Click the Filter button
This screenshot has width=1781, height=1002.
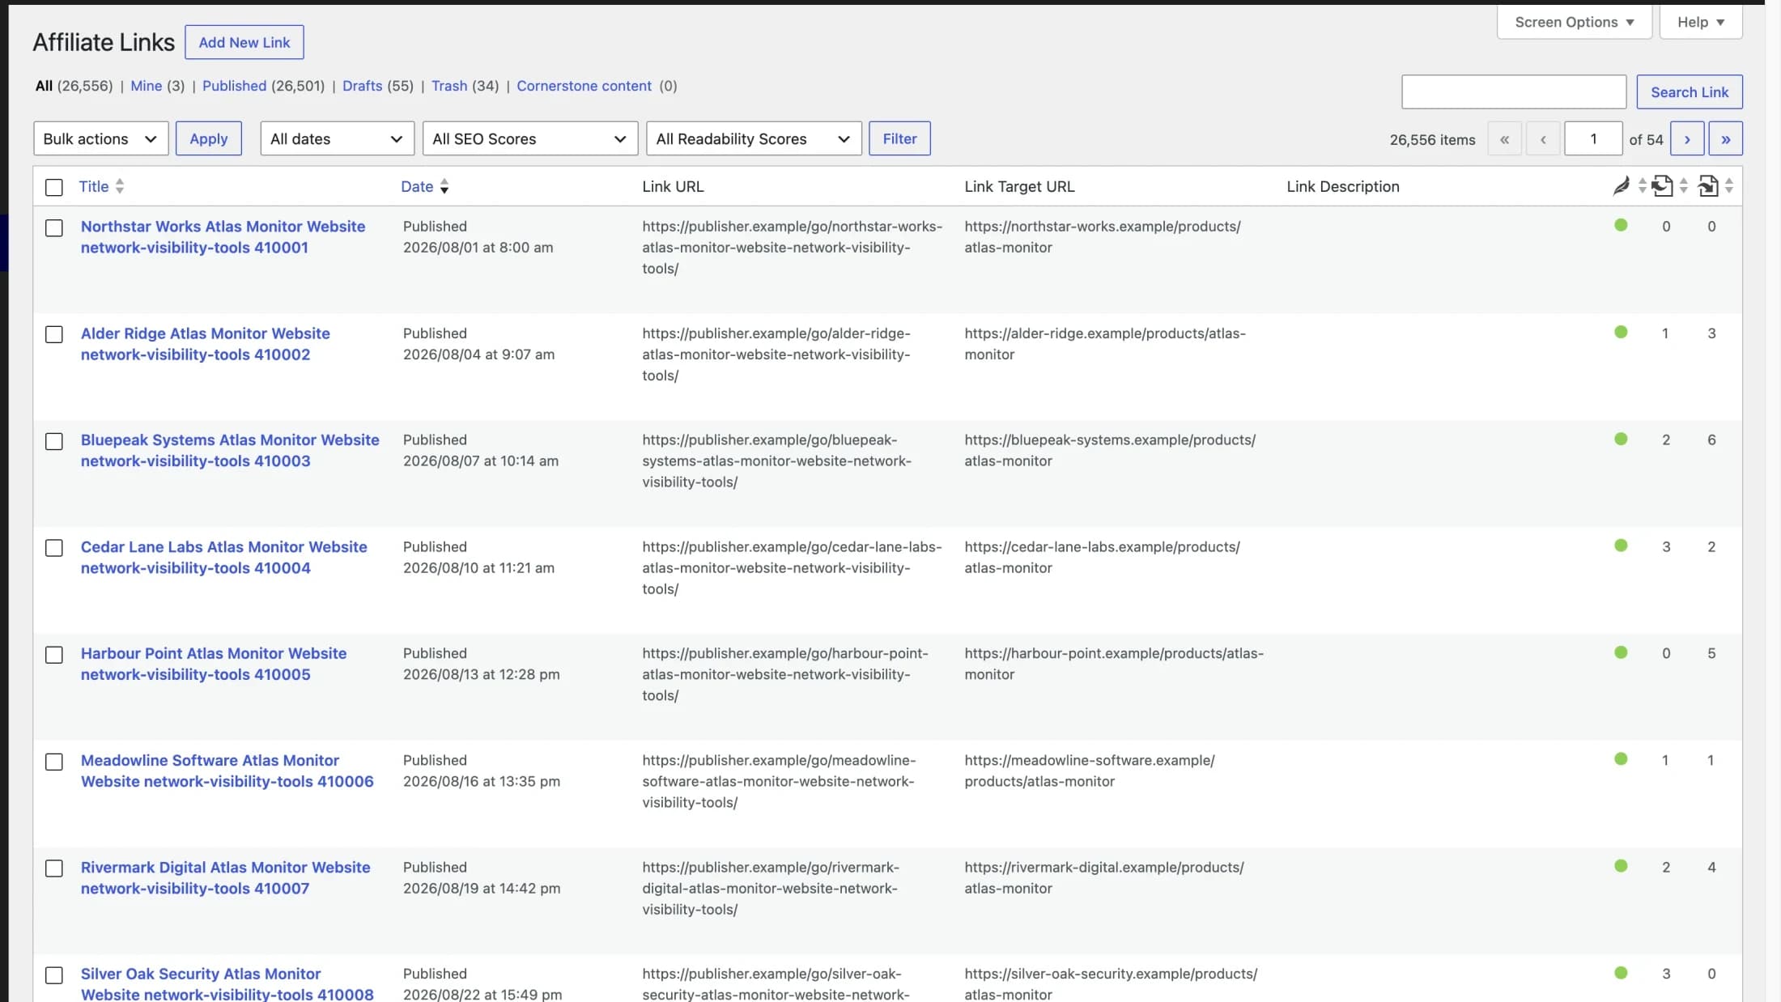899,138
